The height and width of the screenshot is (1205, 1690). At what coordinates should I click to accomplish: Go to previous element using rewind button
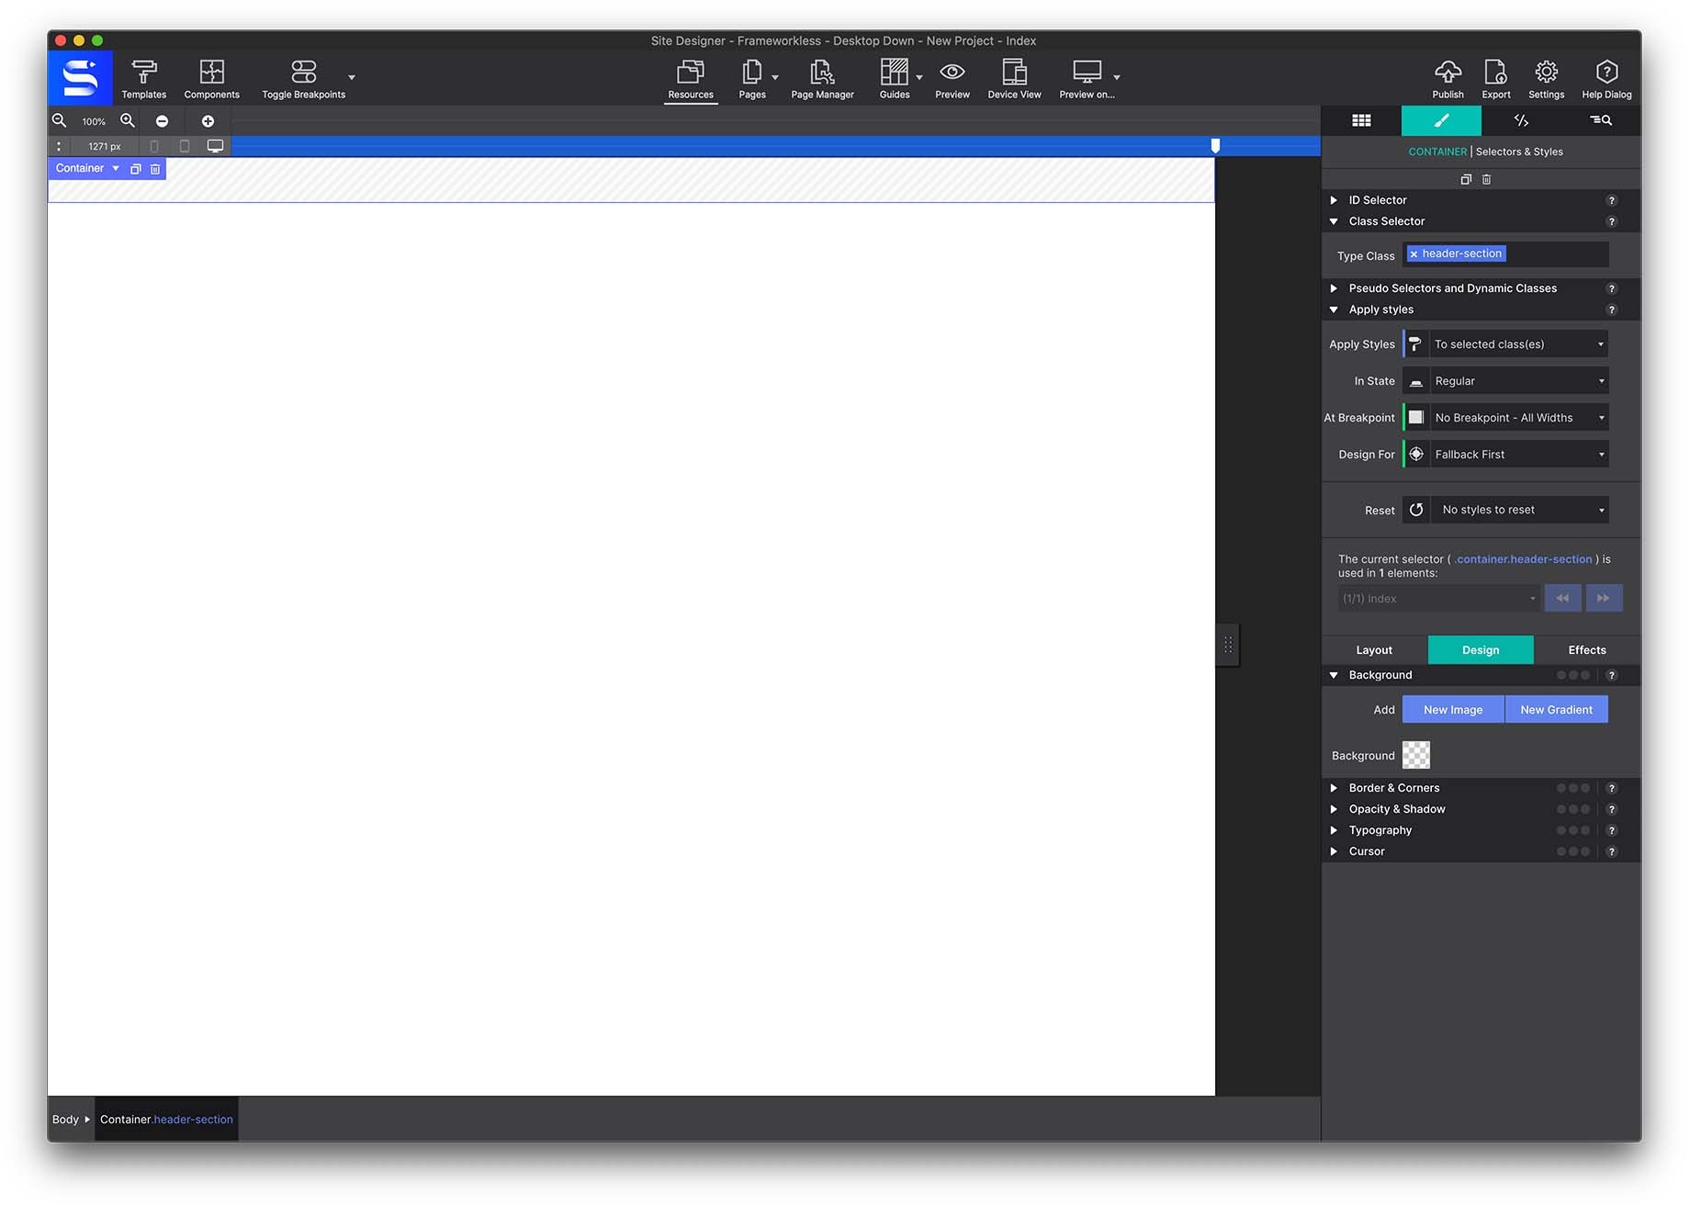pyautogui.click(x=1562, y=599)
